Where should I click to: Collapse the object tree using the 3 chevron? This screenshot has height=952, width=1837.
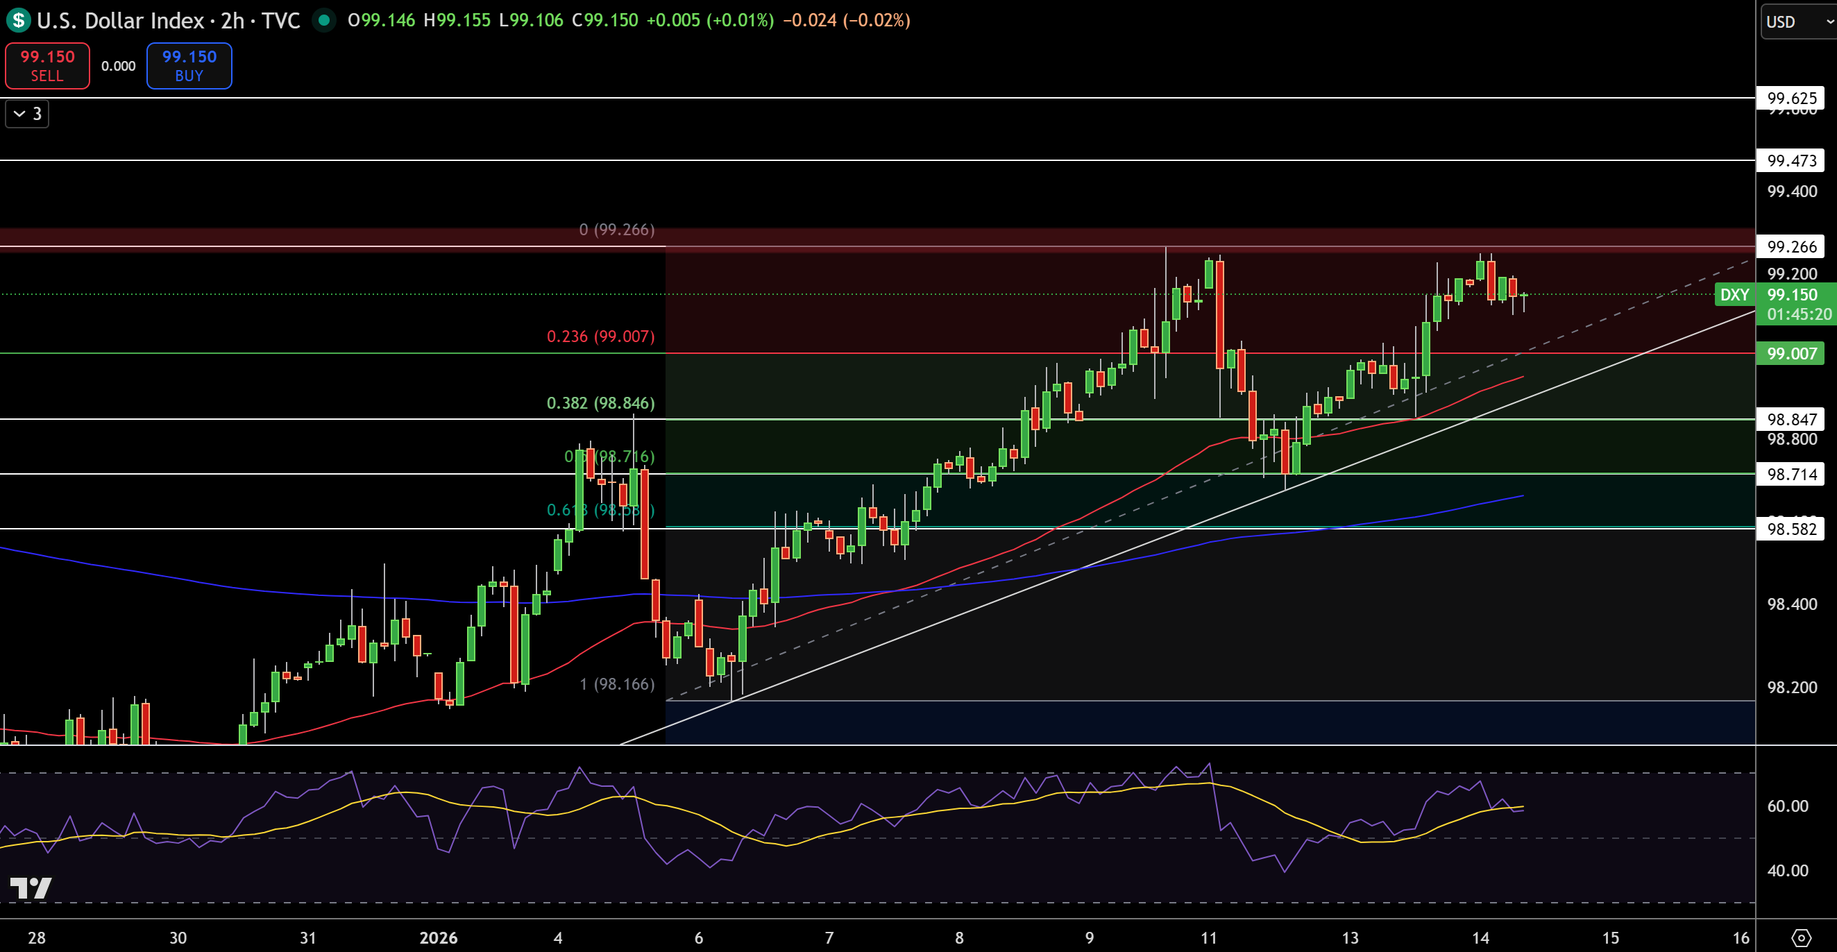click(26, 114)
